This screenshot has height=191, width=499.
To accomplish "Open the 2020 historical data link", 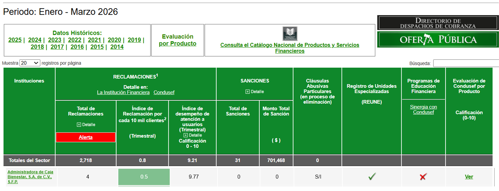I will (114, 40).
